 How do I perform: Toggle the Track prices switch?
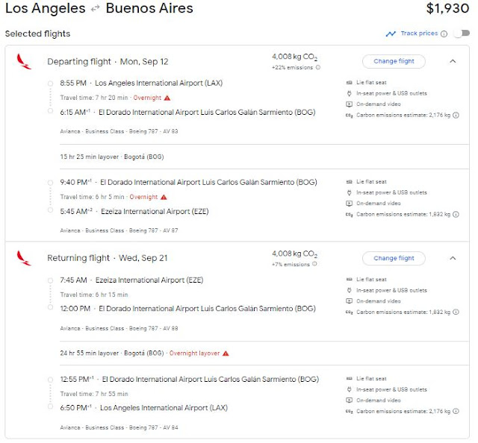(462, 34)
